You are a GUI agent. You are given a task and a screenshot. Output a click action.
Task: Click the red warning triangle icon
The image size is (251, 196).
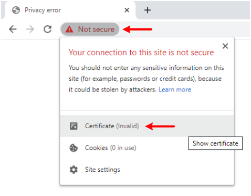point(69,29)
